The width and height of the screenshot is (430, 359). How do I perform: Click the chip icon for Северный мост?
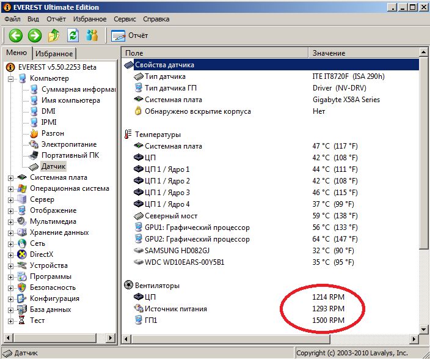139,216
